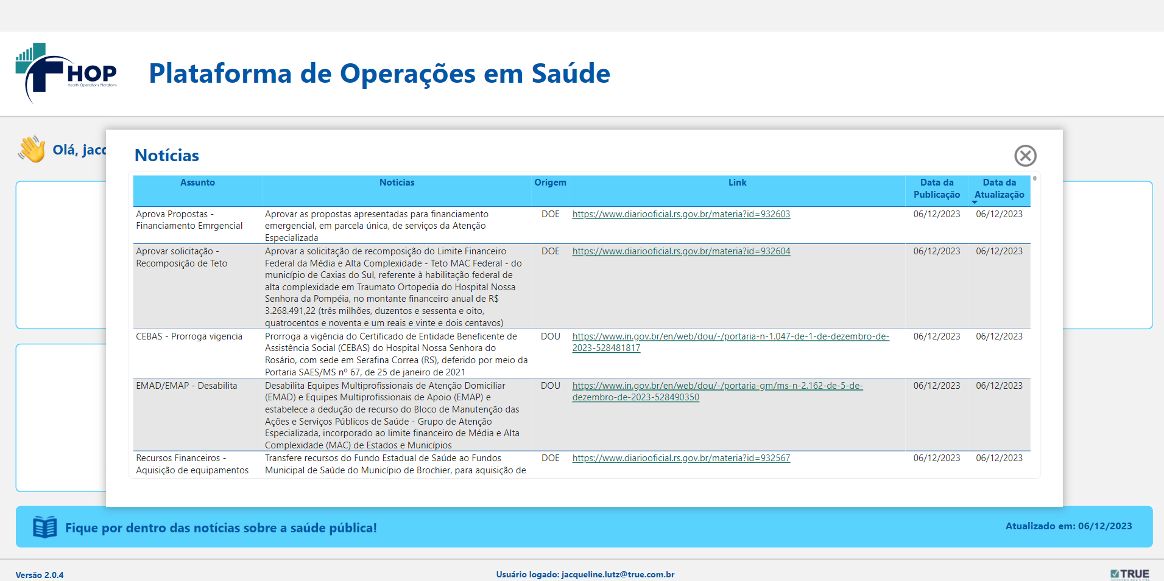Image resolution: width=1164 pixels, height=581 pixels.
Task: Click 'Atualizado em: 06/12/2023' text
Action: (x=1068, y=526)
